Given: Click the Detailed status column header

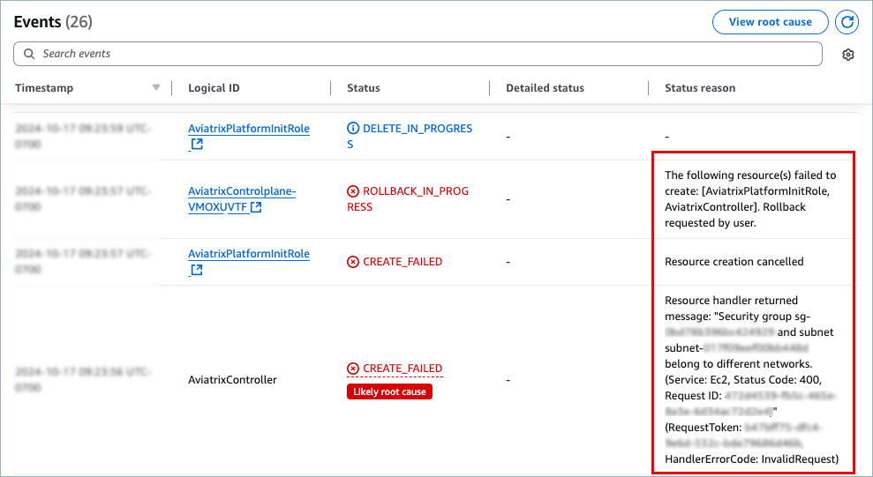Looking at the screenshot, I should click(545, 88).
